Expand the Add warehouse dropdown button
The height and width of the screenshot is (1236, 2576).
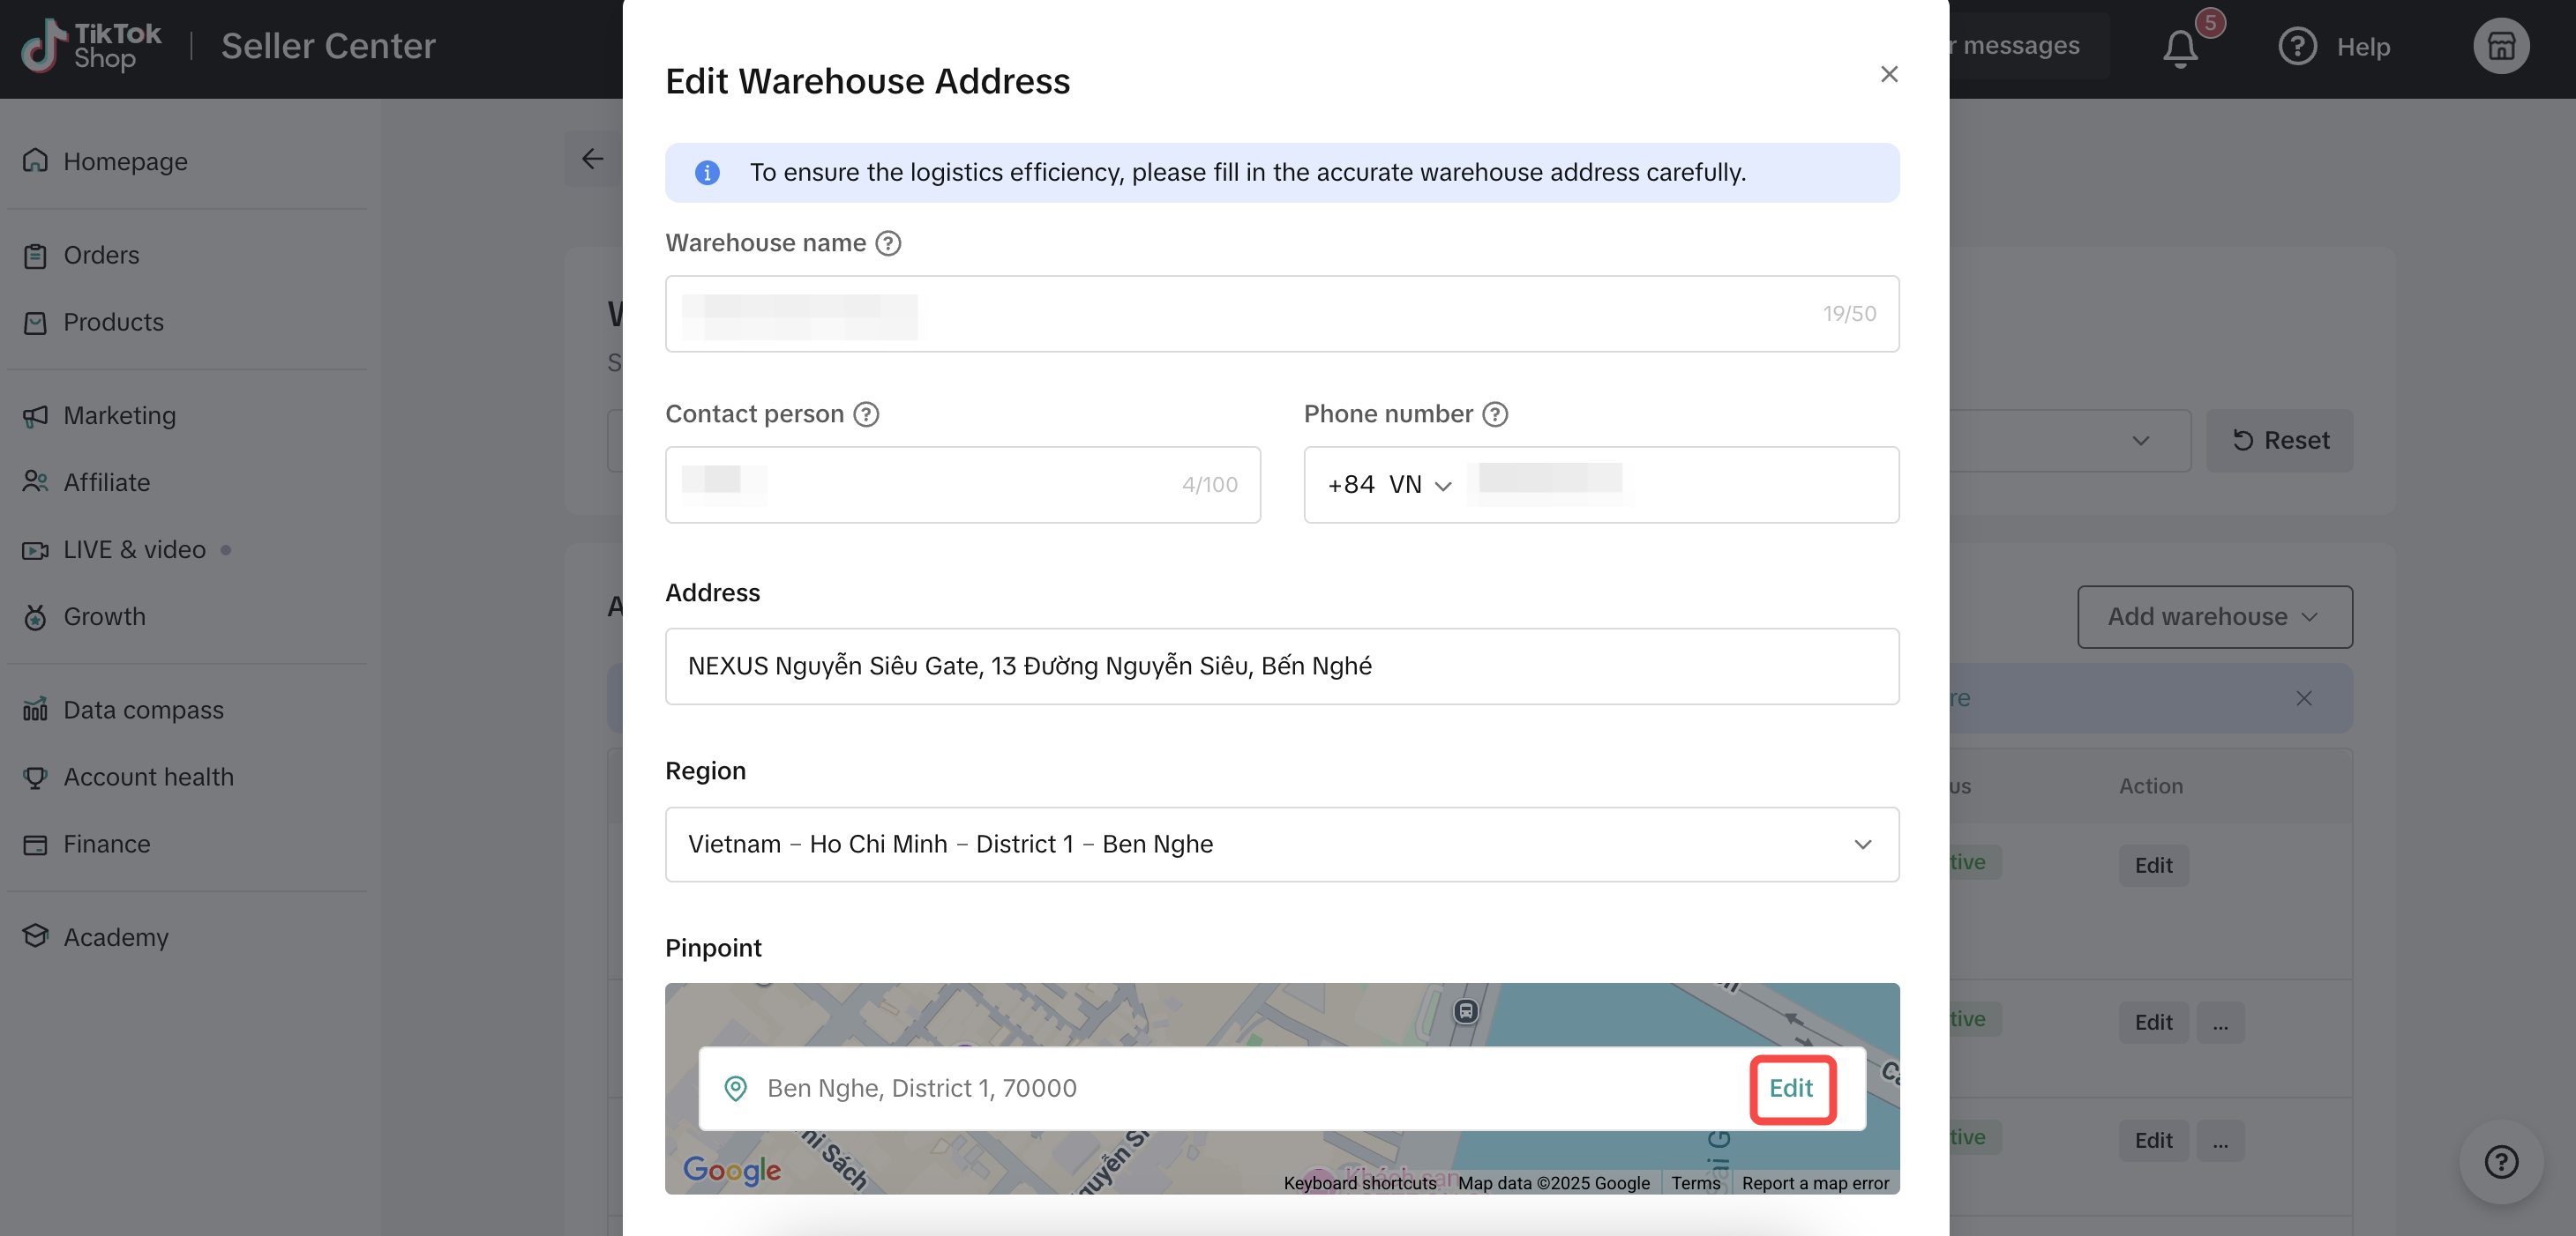(x=2214, y=616)
